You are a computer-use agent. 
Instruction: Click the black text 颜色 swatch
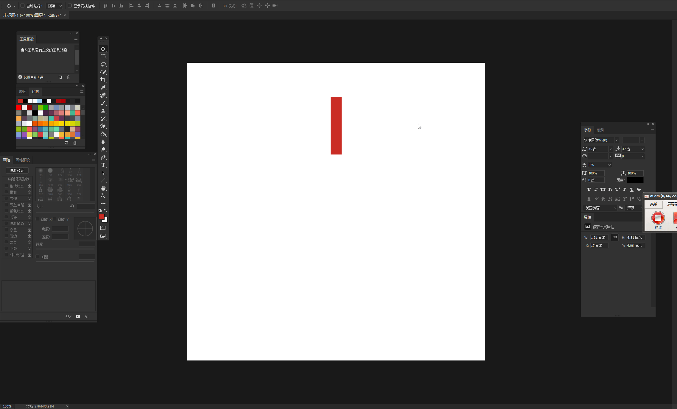[635, 180]
